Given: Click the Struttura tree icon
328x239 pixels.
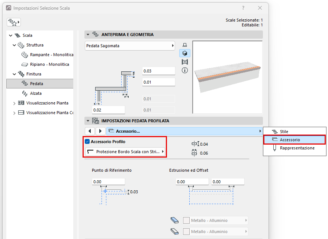Looking at the screenshot, I should click(21, 45).
